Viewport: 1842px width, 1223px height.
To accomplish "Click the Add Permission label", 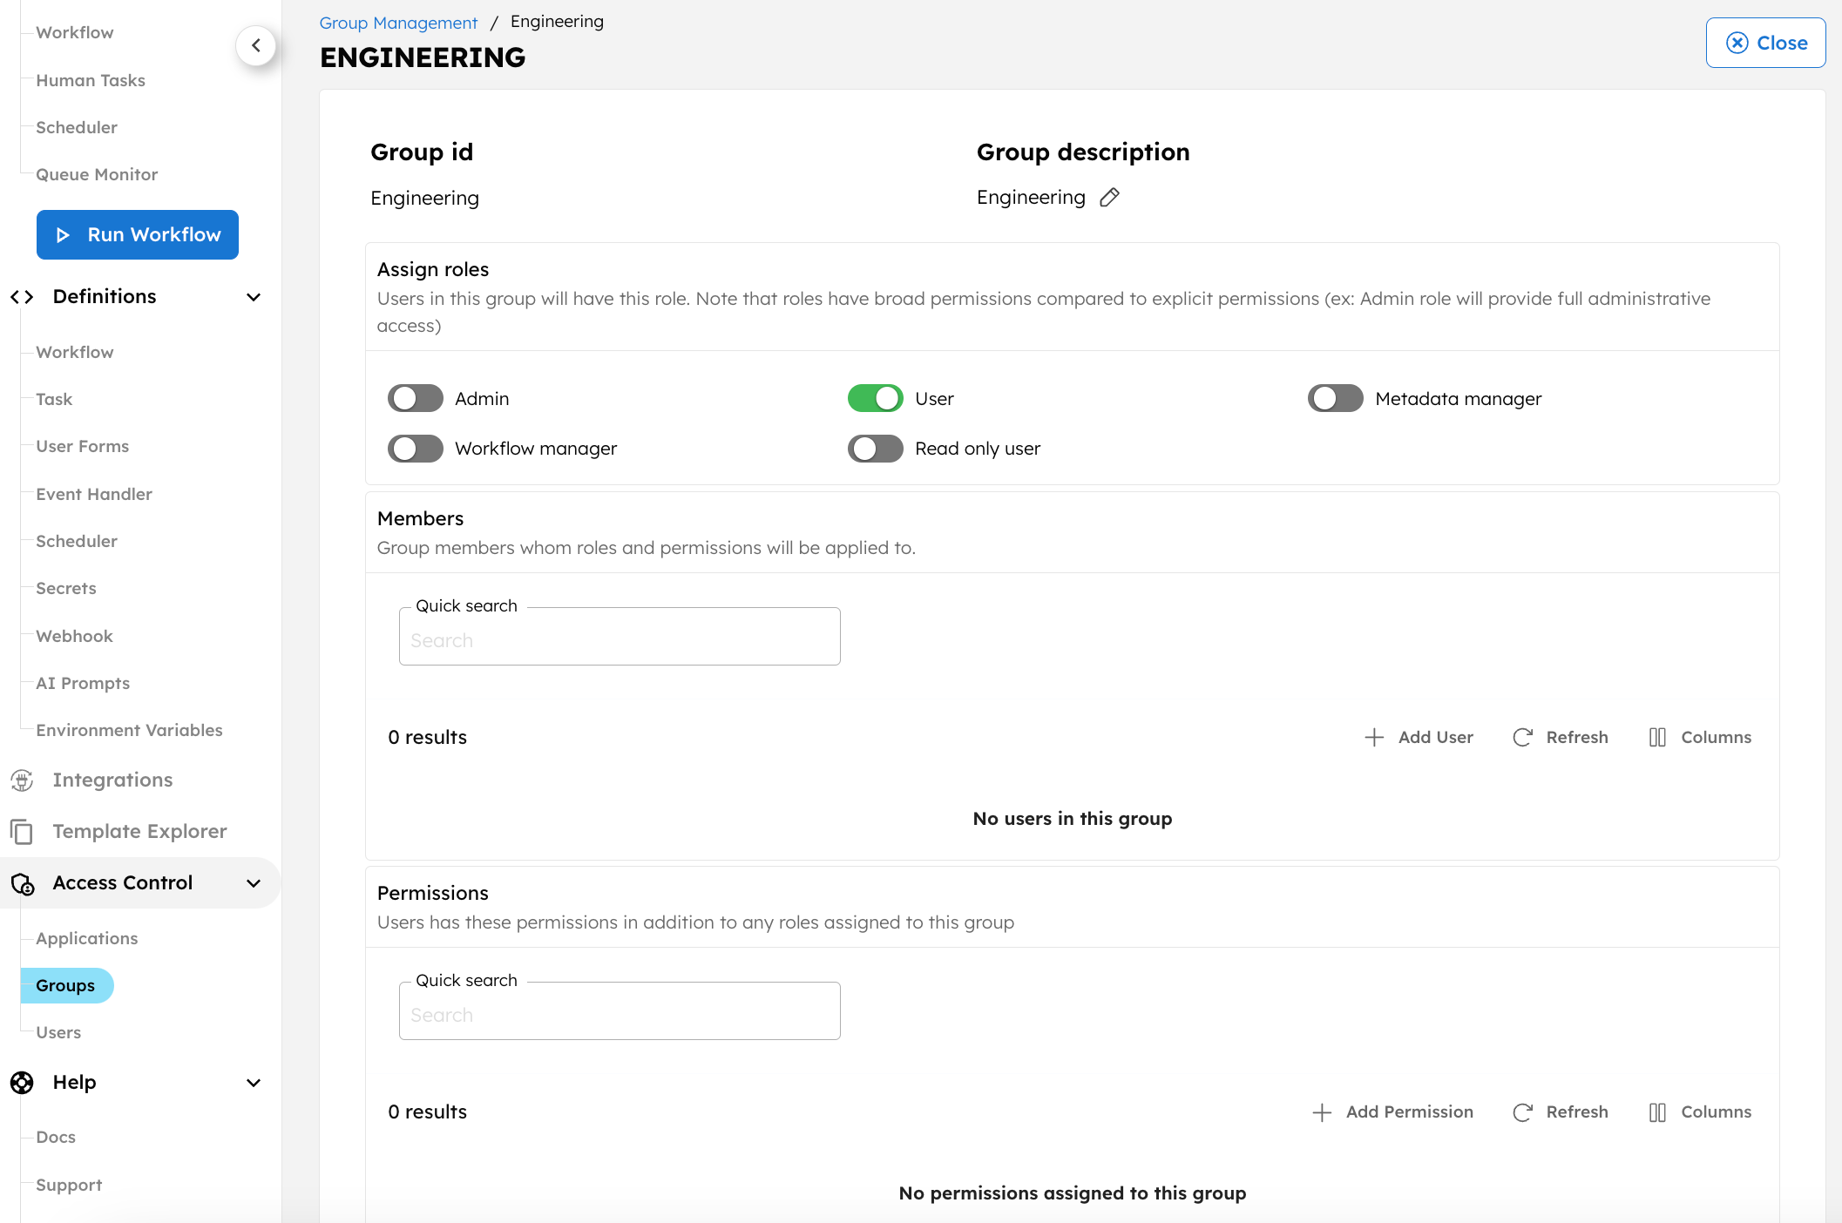I will pos(1409,1112).
